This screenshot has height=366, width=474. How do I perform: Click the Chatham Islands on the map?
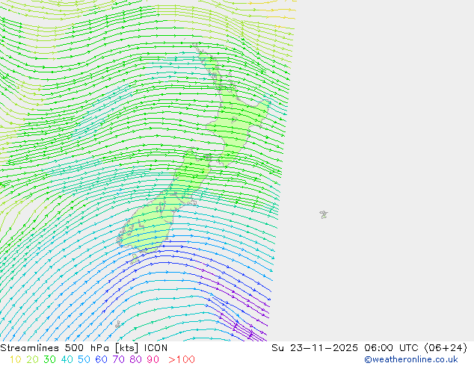coord(324,214)
